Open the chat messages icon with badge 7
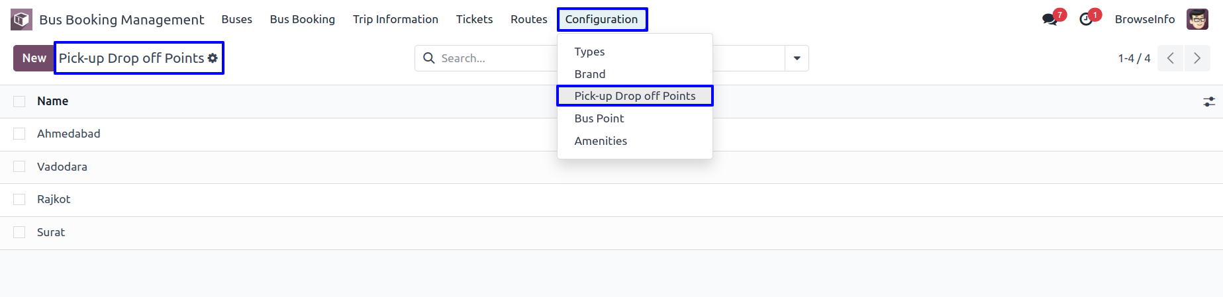The image size is (1223, 297). click(1050, 19)
